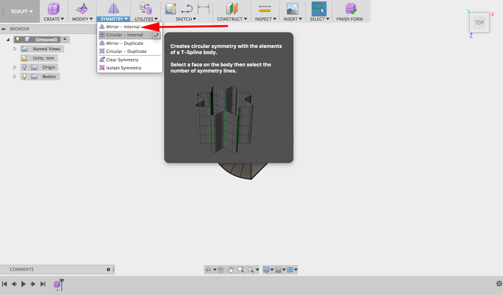Click the Finish Form icon
Image resolution: width=503 pixels, height=295 pixels.
coord(351,9)
